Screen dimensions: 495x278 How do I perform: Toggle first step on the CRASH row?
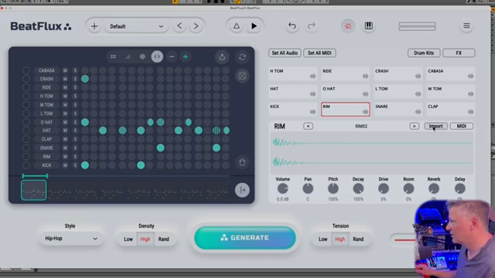85,79
